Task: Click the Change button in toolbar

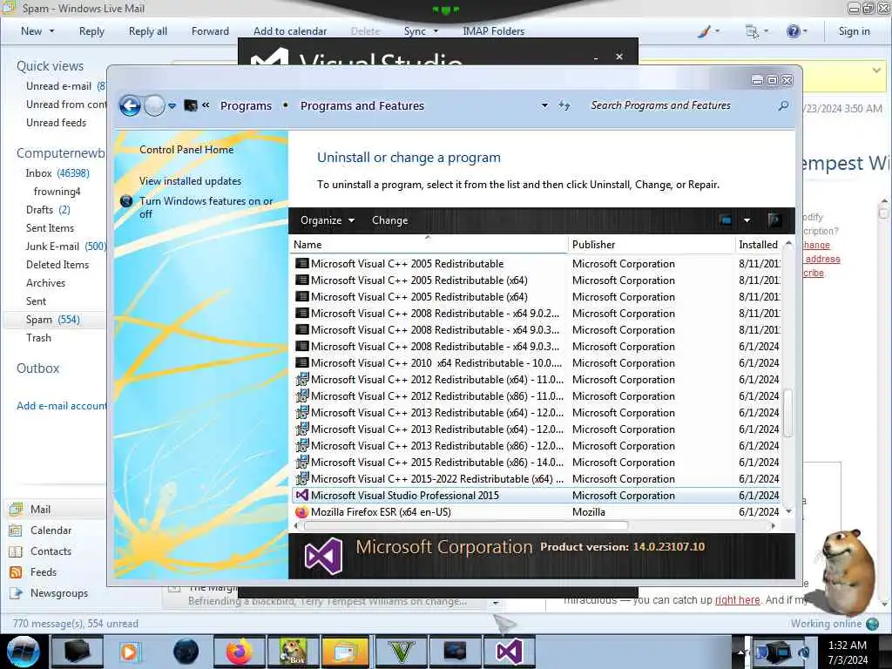Action: (389, 220)
